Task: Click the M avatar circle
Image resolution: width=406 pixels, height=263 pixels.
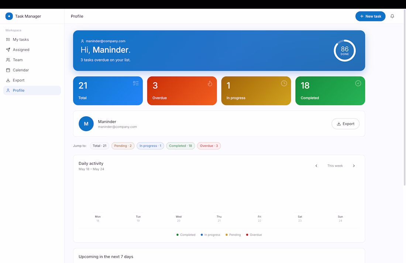Action: pyautogui.click(x=86, y=124)
